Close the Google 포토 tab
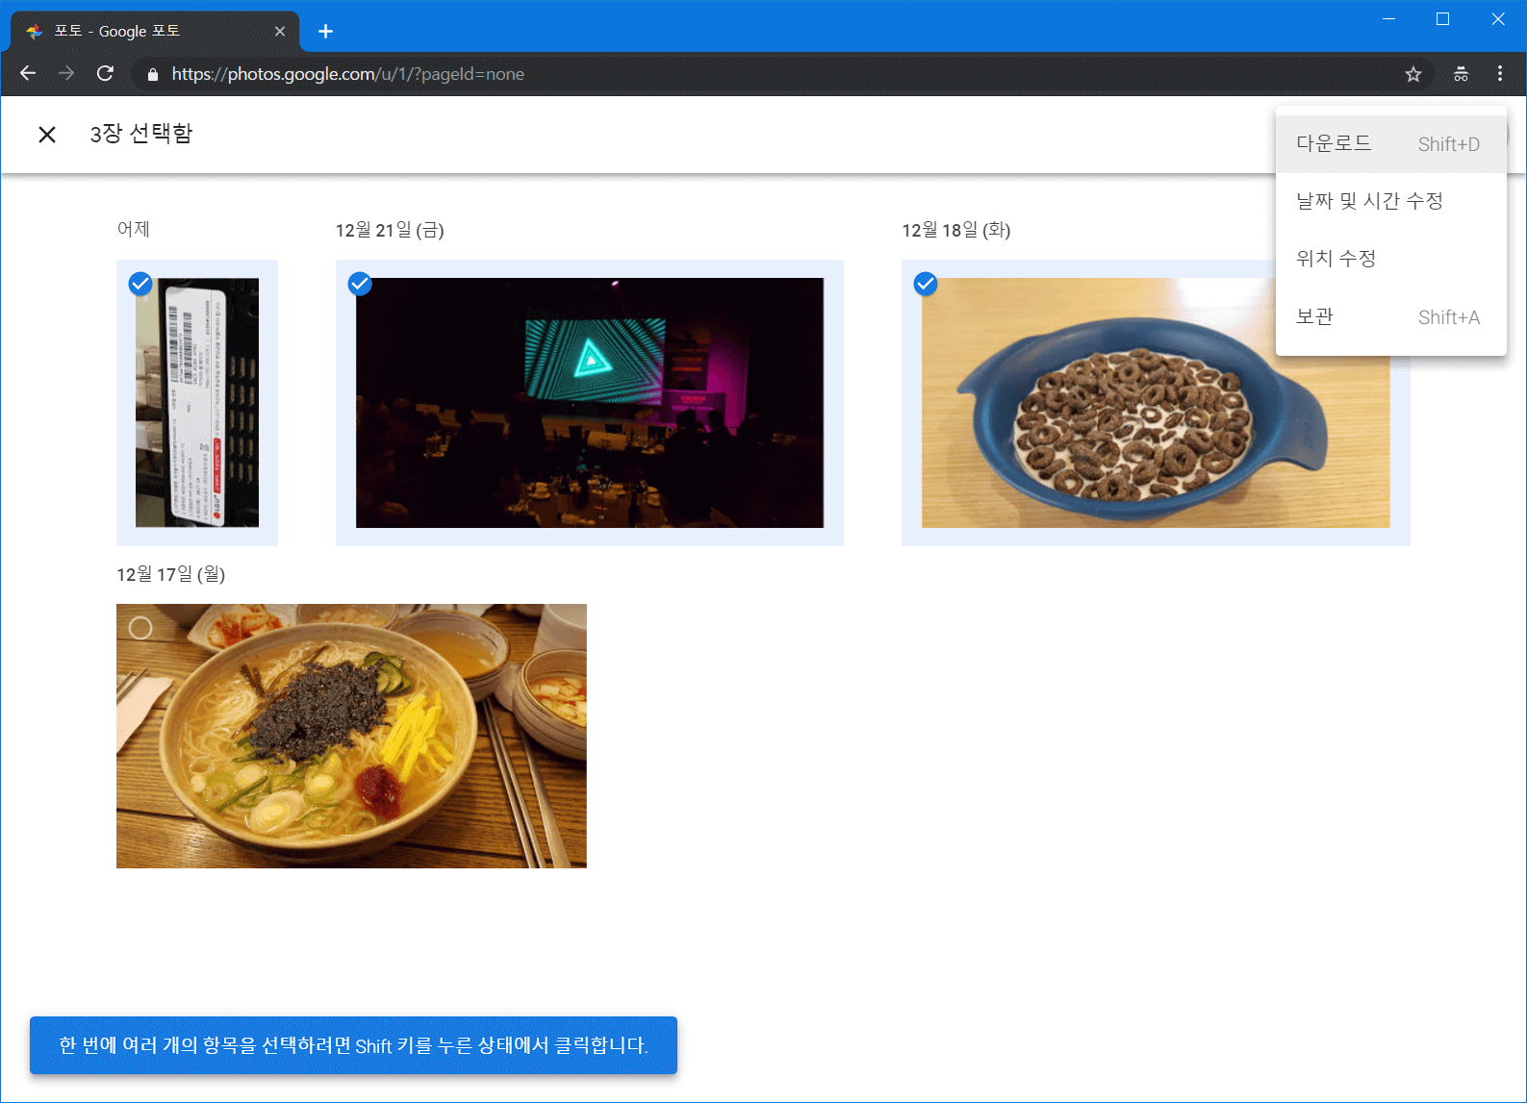Viewport: 1527px width, 1103px height. pos(280,32)
